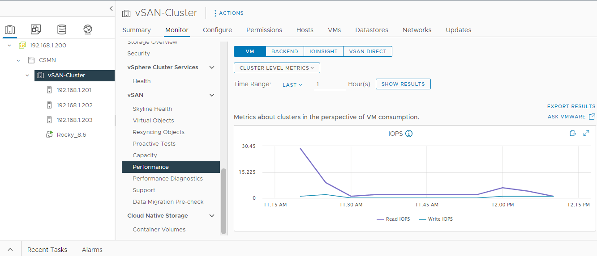Expand the IOPS chart to full size
597x256 pixels.
(586, 133)
